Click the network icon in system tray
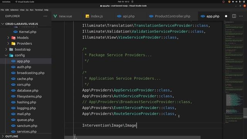Viewport: 247px width, 139px height. [x=233, y=2]
